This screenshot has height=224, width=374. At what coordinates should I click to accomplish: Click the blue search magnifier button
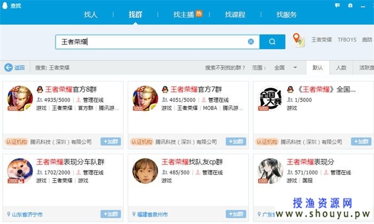click(x=272, y=42)
